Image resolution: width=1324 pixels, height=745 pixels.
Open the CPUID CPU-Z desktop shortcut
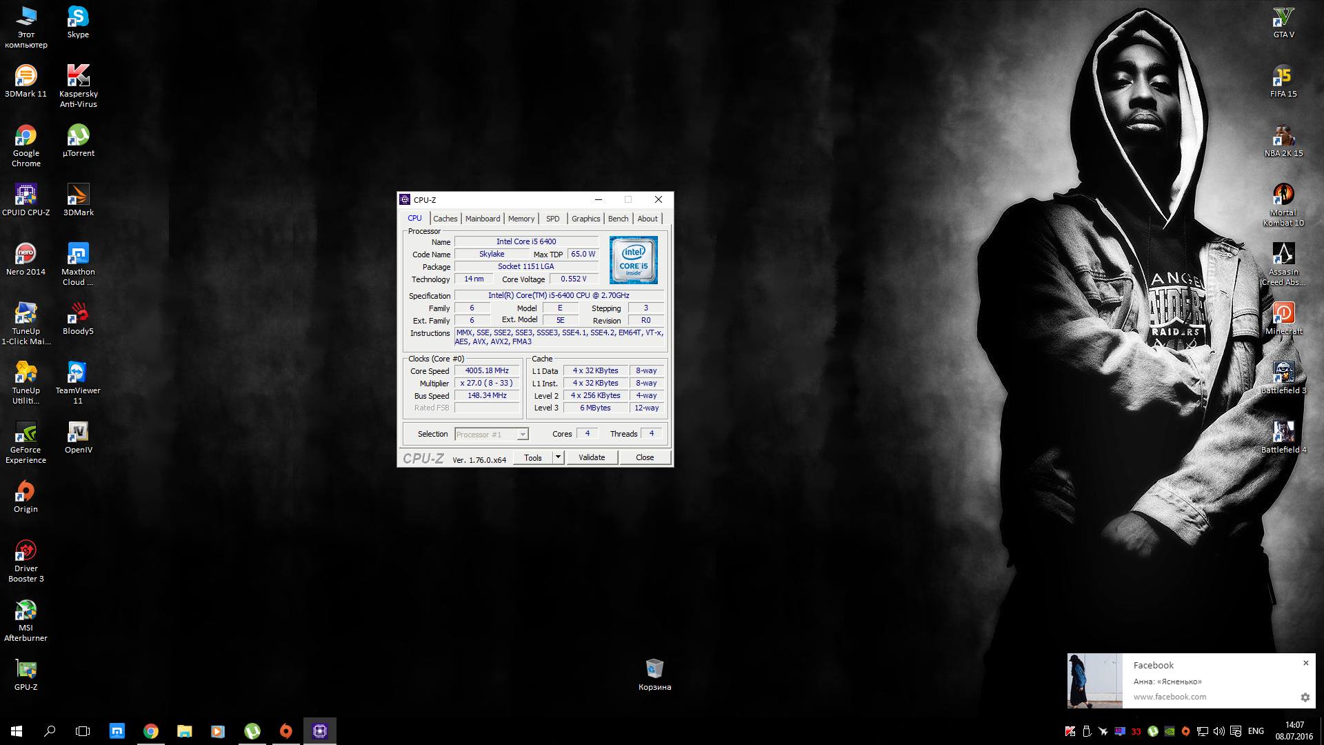(x=26, y=195)
